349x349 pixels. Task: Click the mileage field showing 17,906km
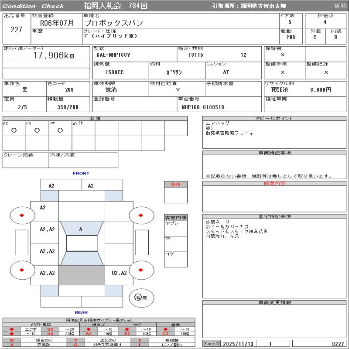pos(54,55)
